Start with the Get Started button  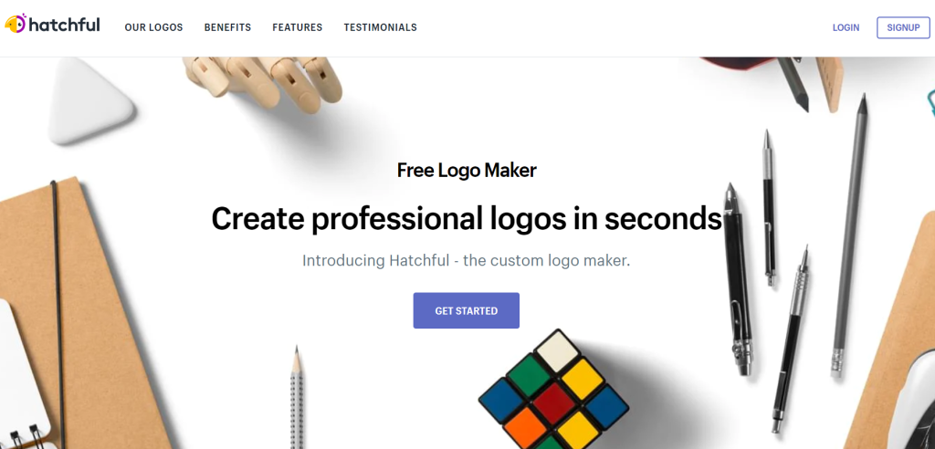pos(467,310)
